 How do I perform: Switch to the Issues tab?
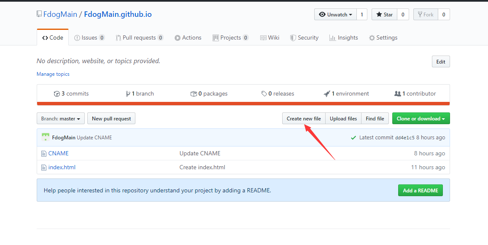[x=89, y=37]
